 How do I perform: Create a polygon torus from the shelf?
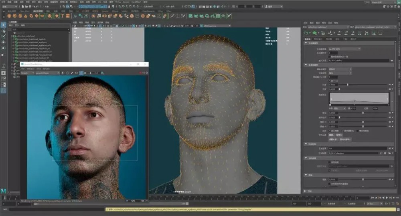[31, 16]
